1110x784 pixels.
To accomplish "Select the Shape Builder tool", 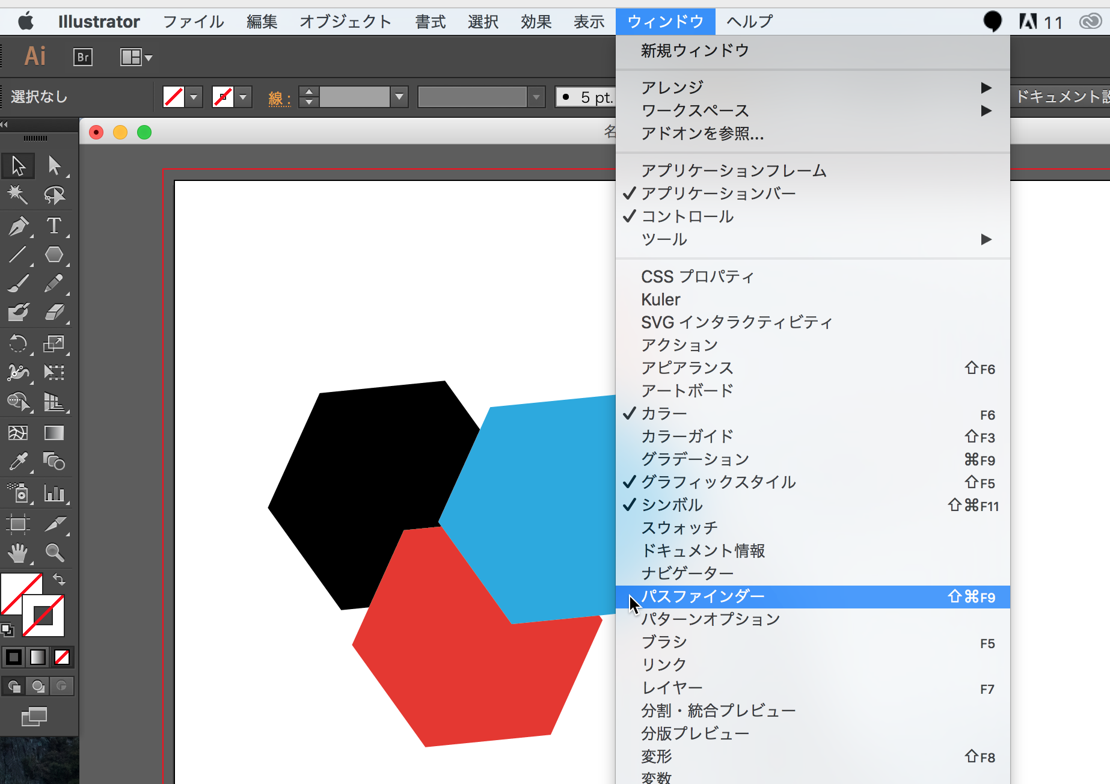I will pos(18,402).
